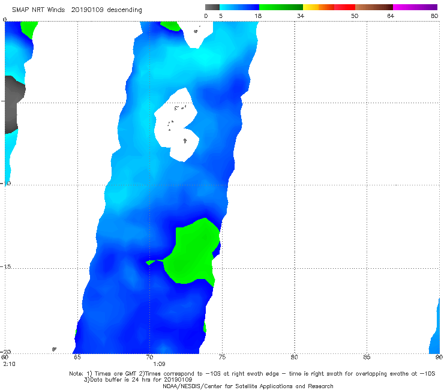Image resolution: width=444 pixels, height=390 pixels.
Task: Click the note line starting "Note: 1) Times are GMT"
Action: (252, 374)
